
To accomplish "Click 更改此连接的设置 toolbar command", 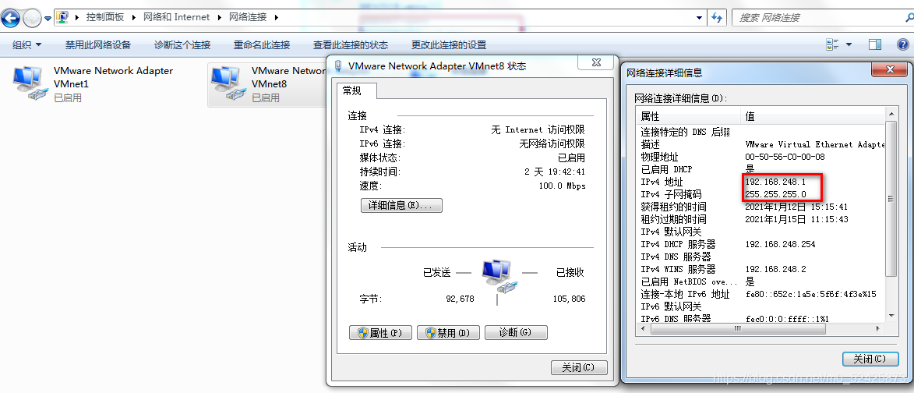I will (x=448, y=45).
